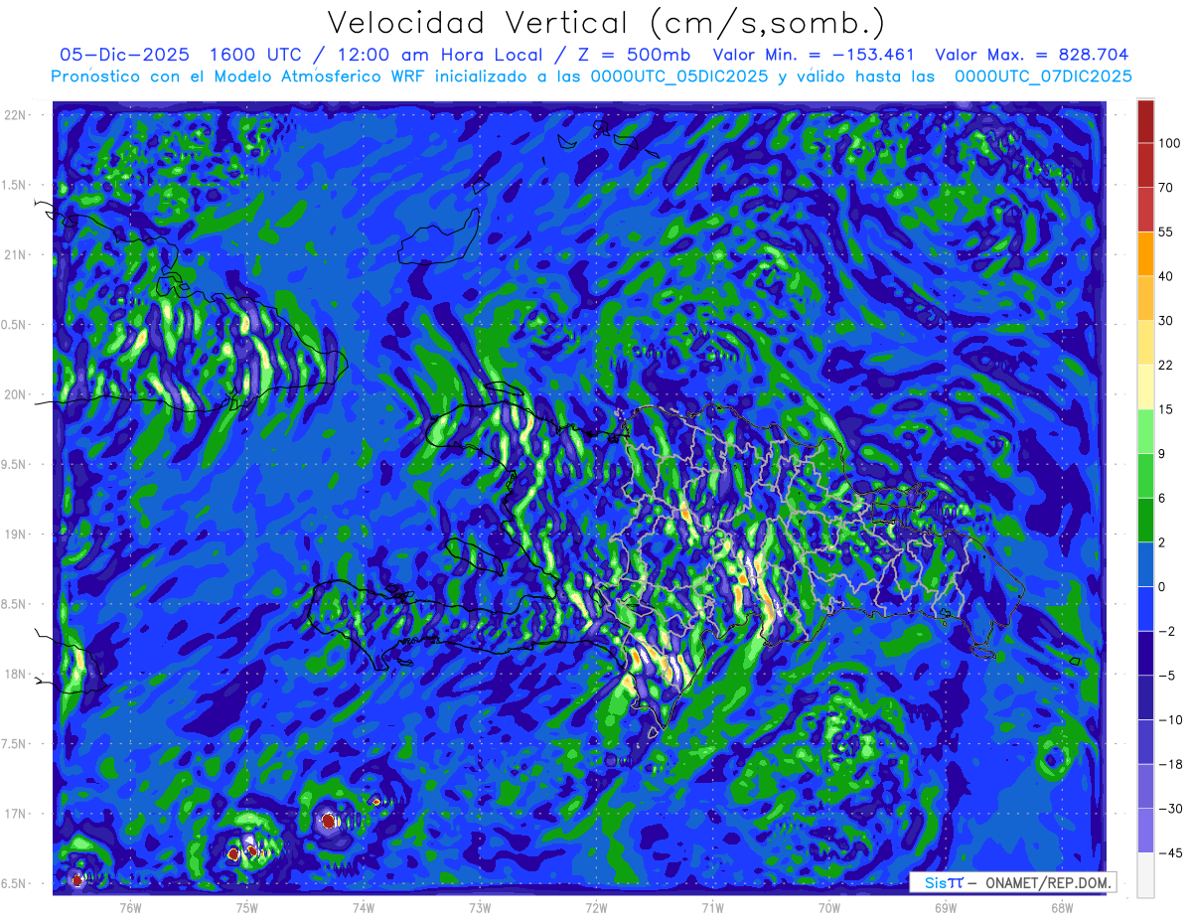This screenshot has height=921, width=1192.
Task: Click the "19N" latitude label
Action: click(17, 535)
